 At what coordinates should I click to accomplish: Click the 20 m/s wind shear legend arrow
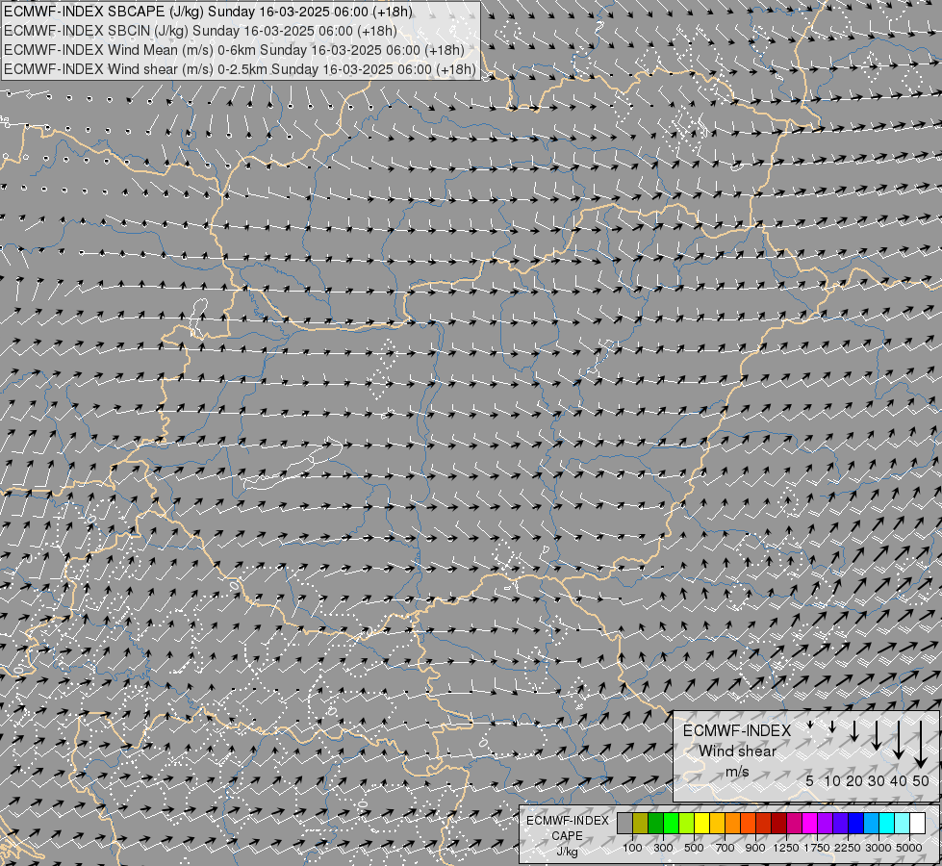[854, 730]
